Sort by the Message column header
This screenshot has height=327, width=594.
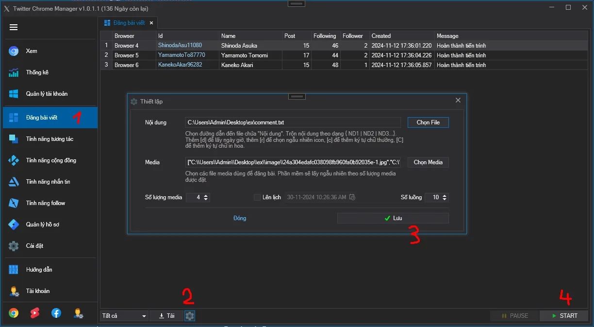[511, 36]
